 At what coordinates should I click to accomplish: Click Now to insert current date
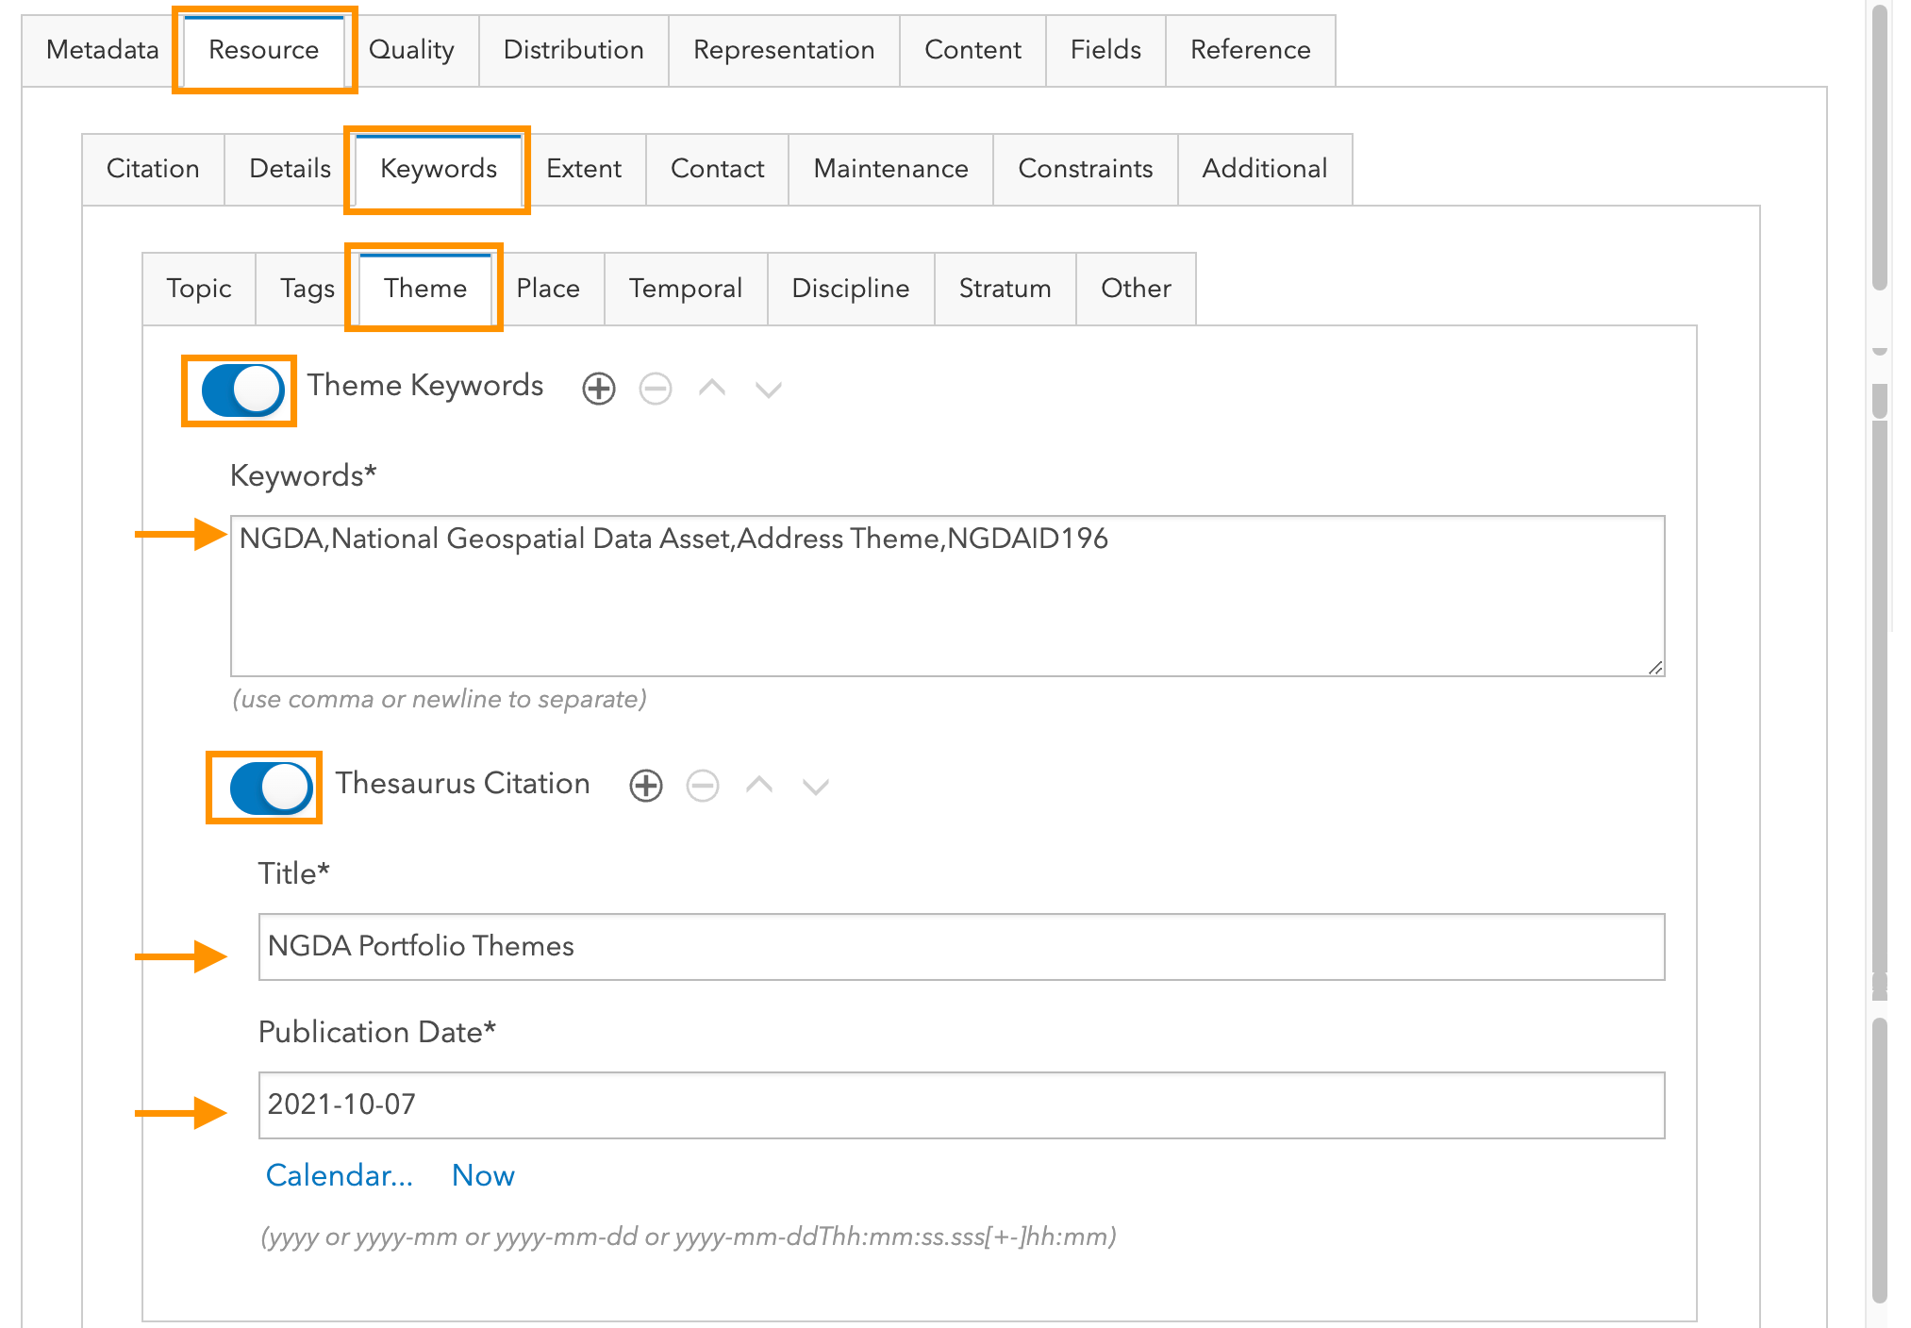(483, 1175)
